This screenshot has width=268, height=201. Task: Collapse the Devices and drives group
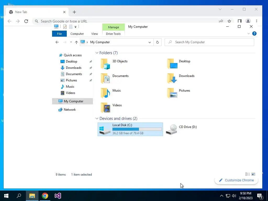click(97, 119)
